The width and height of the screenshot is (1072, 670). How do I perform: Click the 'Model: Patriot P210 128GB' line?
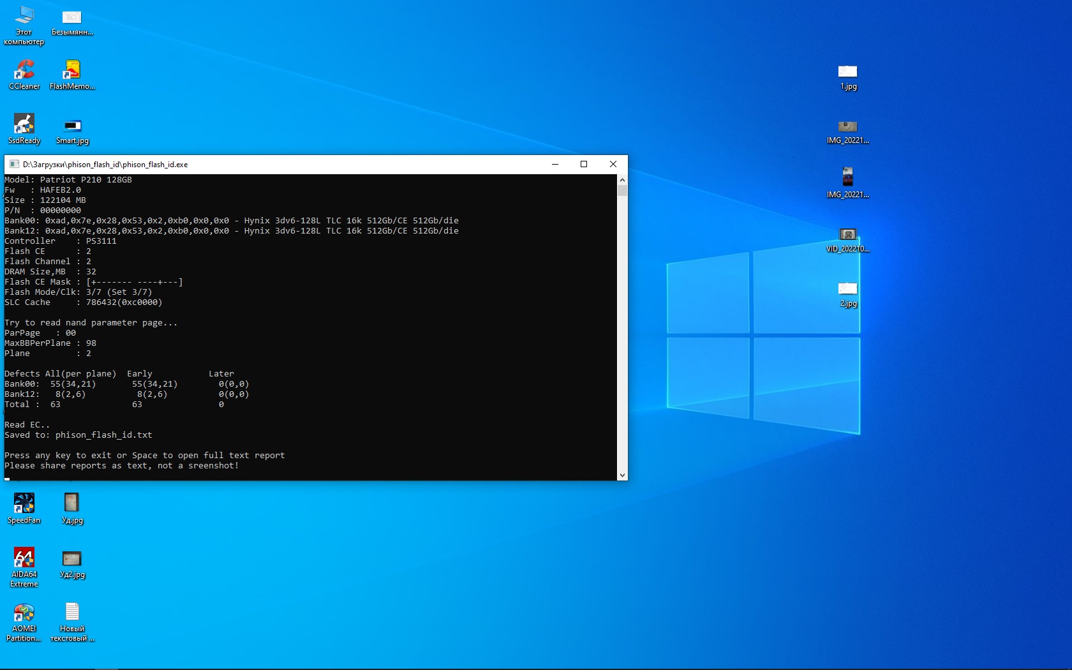point(68,180)
